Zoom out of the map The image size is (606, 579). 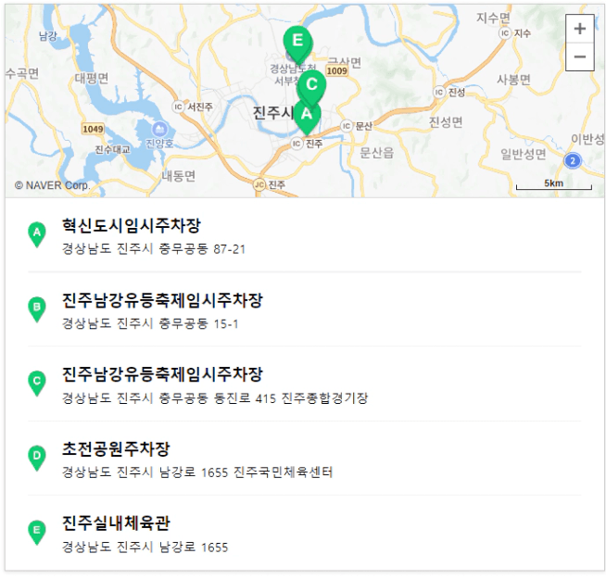coord(580,57)
